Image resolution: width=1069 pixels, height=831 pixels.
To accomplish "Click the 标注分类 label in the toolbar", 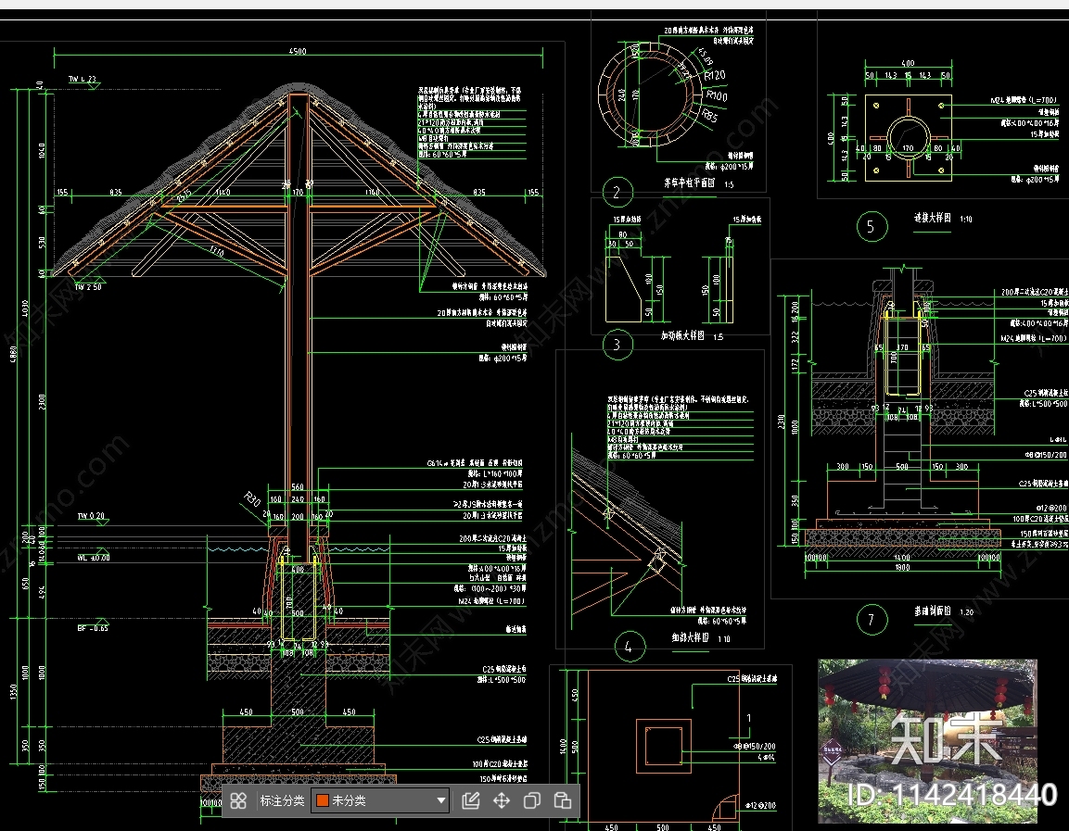I will click(x=282, y=800).
